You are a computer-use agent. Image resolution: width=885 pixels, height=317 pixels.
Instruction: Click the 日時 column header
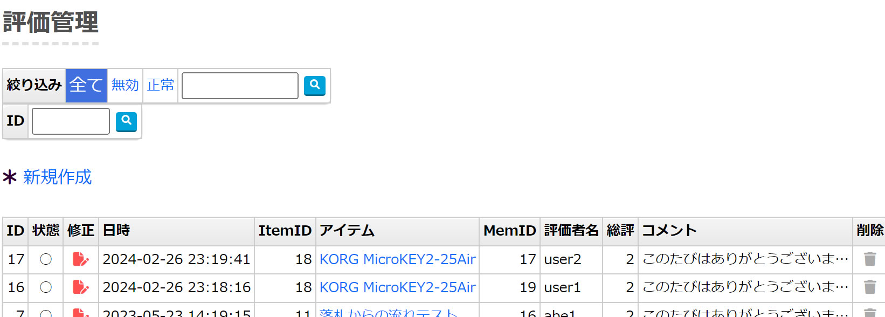116,231
